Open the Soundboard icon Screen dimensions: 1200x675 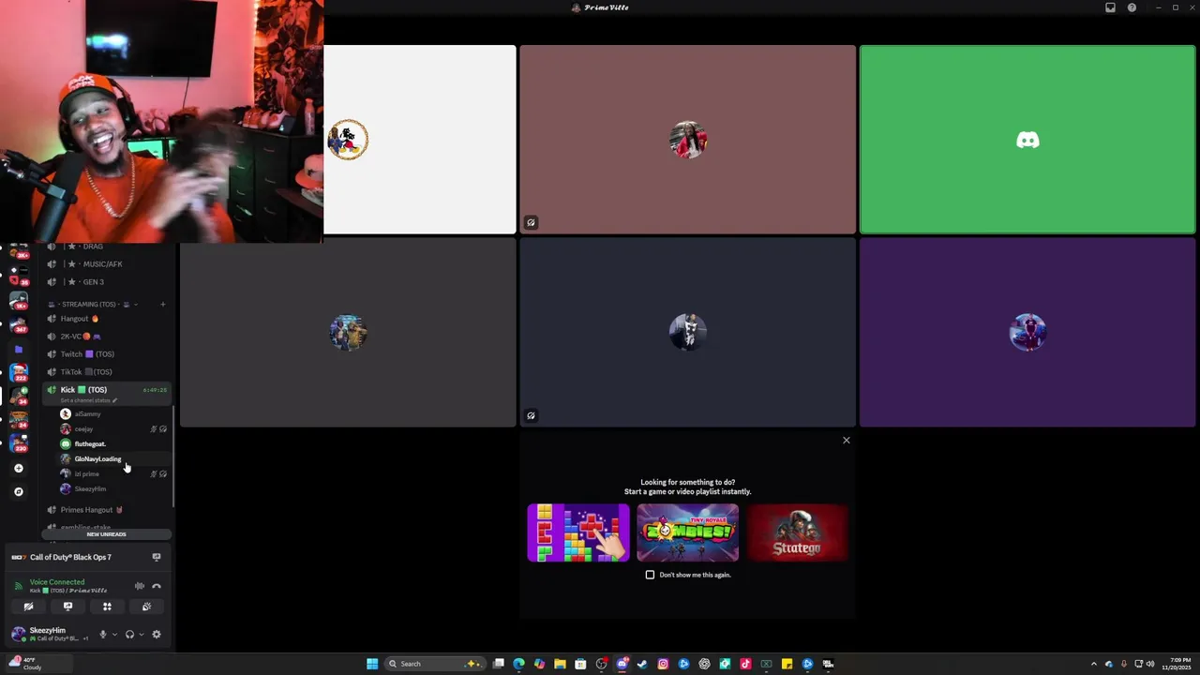[x=146, y=607]
